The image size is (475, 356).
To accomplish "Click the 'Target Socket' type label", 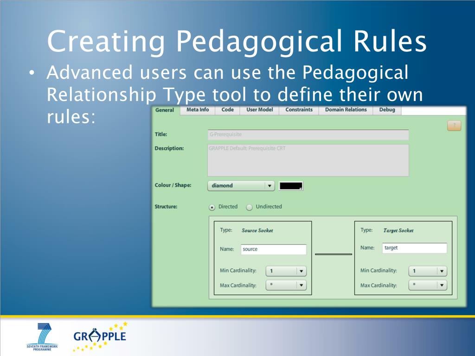I will tap(398, 230).
